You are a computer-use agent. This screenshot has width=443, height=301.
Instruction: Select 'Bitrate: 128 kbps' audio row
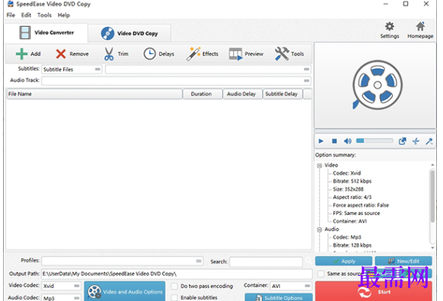pos(352,246)
